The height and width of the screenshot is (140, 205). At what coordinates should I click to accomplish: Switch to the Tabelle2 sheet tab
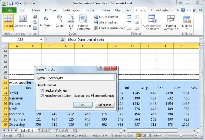click(x=45, y=131)
